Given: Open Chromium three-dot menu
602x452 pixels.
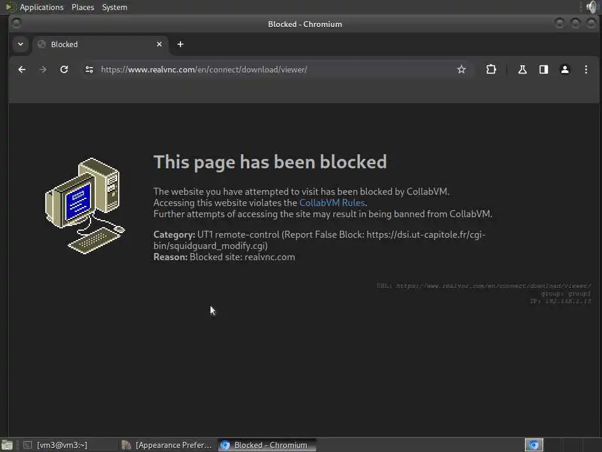Looking at the screenshot, I should click(586, 69).
